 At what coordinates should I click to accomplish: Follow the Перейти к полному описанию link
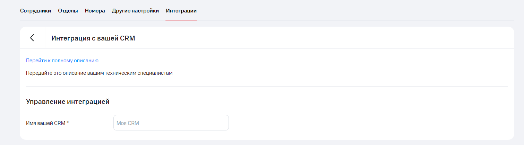pyautogui.click(x=62, y=61)
